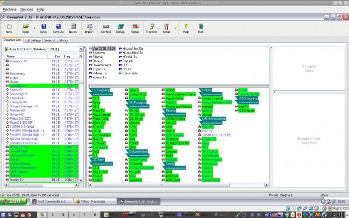Select 'DW-TV' in the bouquet services
The width and height of the screenshot is (349, 218).
point(207,131)
